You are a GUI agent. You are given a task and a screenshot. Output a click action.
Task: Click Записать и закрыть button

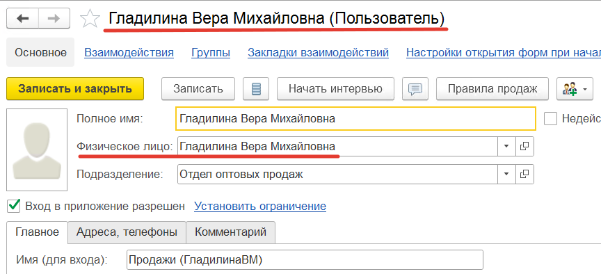(75, 89)
